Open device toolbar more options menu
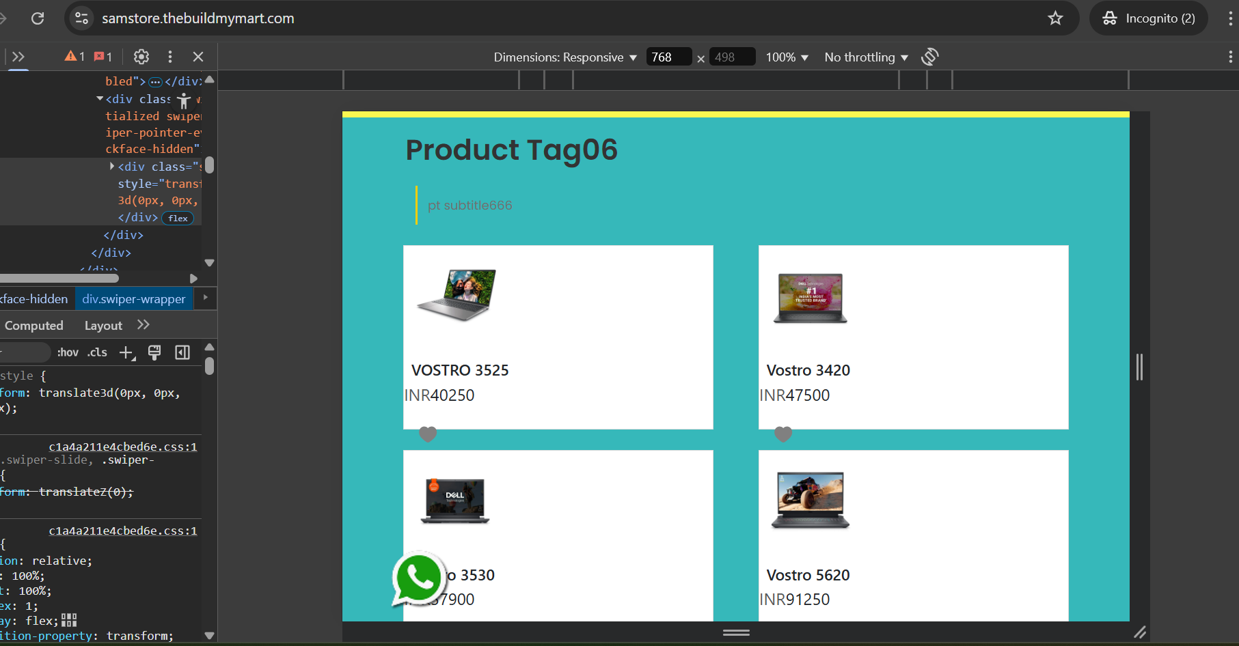Screen dimensions: 1239x646 coord(1230,57)
